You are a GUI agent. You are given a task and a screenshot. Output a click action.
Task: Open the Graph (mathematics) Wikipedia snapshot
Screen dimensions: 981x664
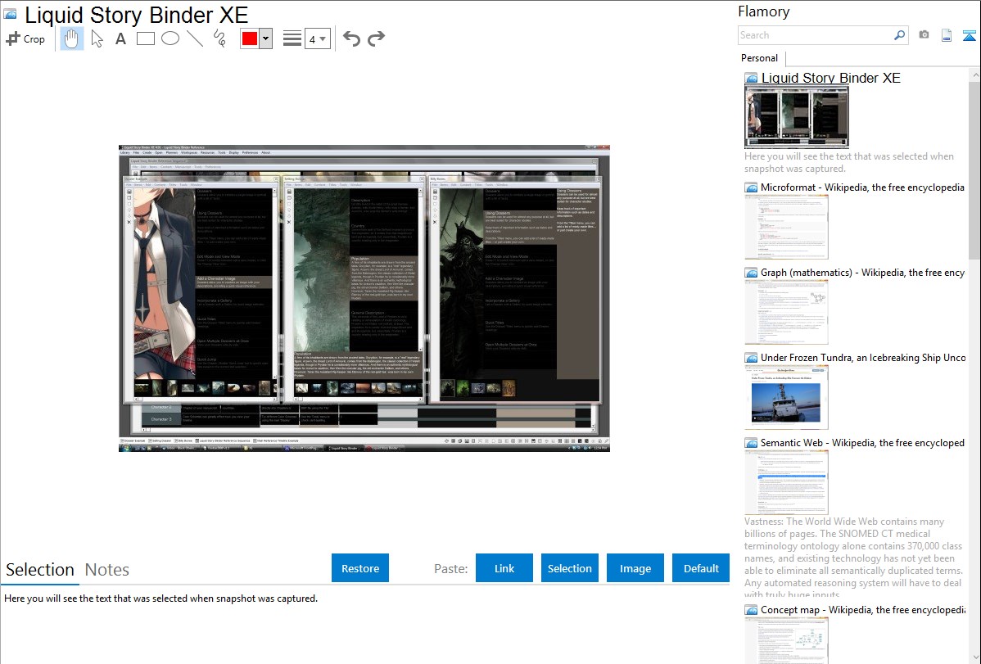(x=863, y=273)
